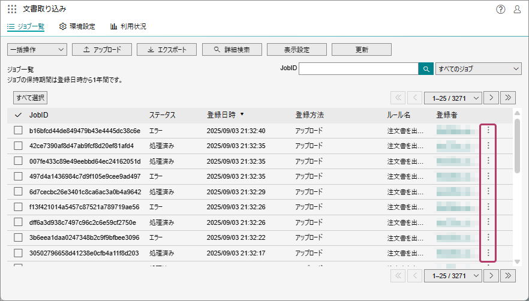Image resolution: width=529 pixels, height=301 pixels.
Task: Click the JobID search input field
Action: 358,69
